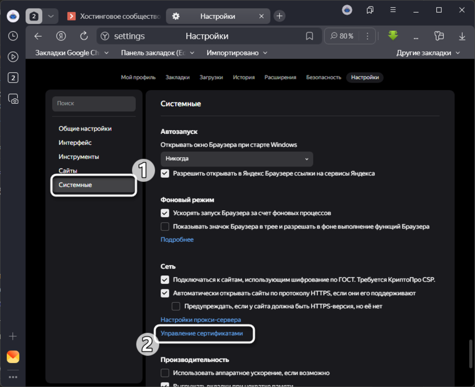Open the bookmark flag icon in address bar

[x=309, y=35]
